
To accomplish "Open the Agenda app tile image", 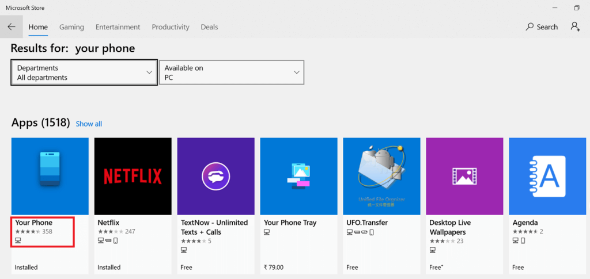I will tap(547, 176).
